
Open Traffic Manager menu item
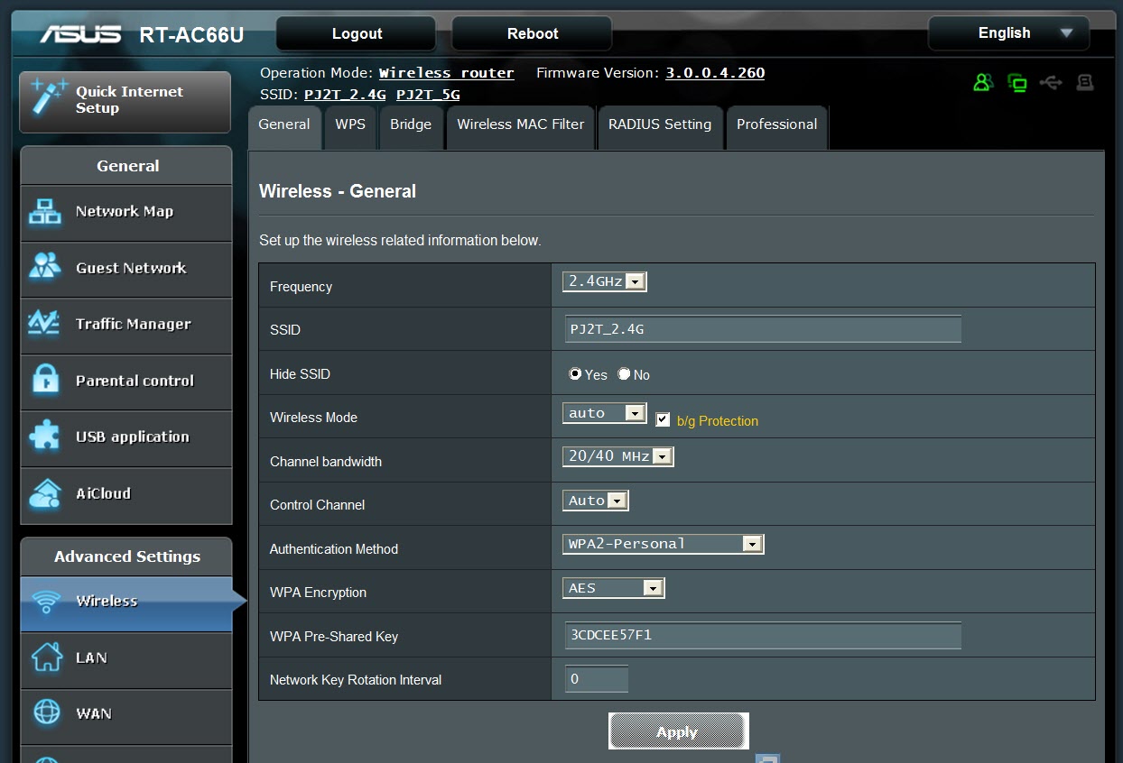click(126, 325)
